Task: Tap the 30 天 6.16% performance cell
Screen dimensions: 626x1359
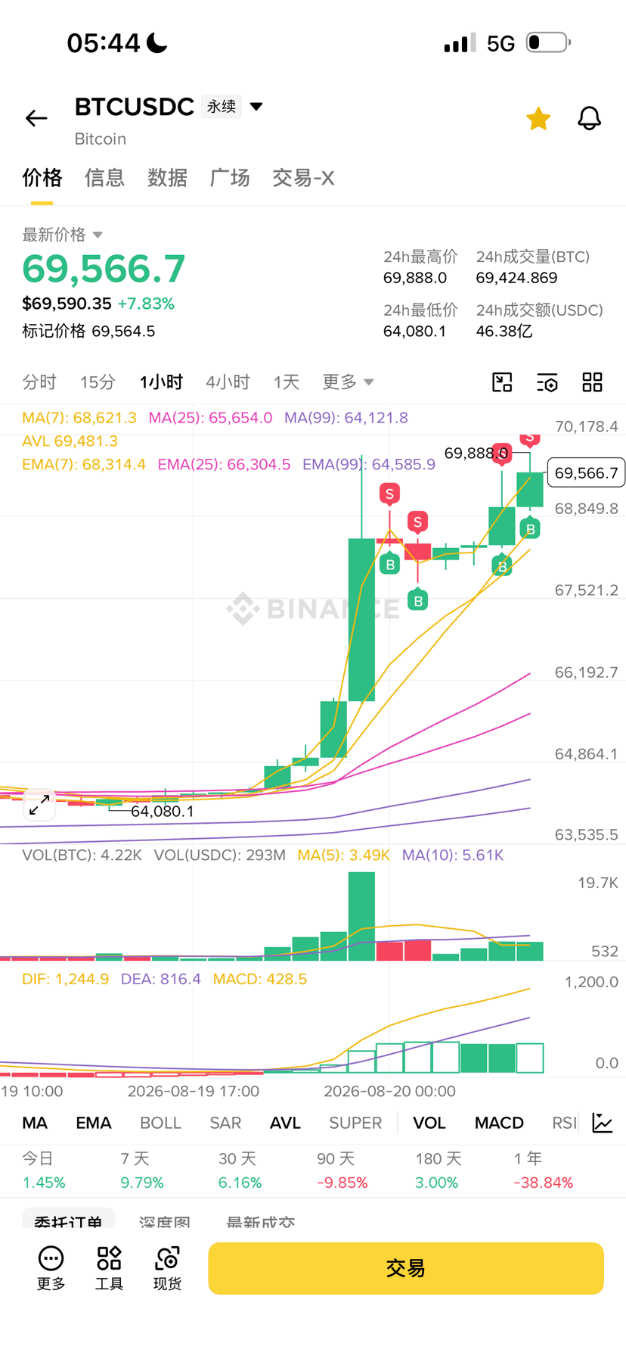Action: pyautogui.click(x=240, y=1170)
